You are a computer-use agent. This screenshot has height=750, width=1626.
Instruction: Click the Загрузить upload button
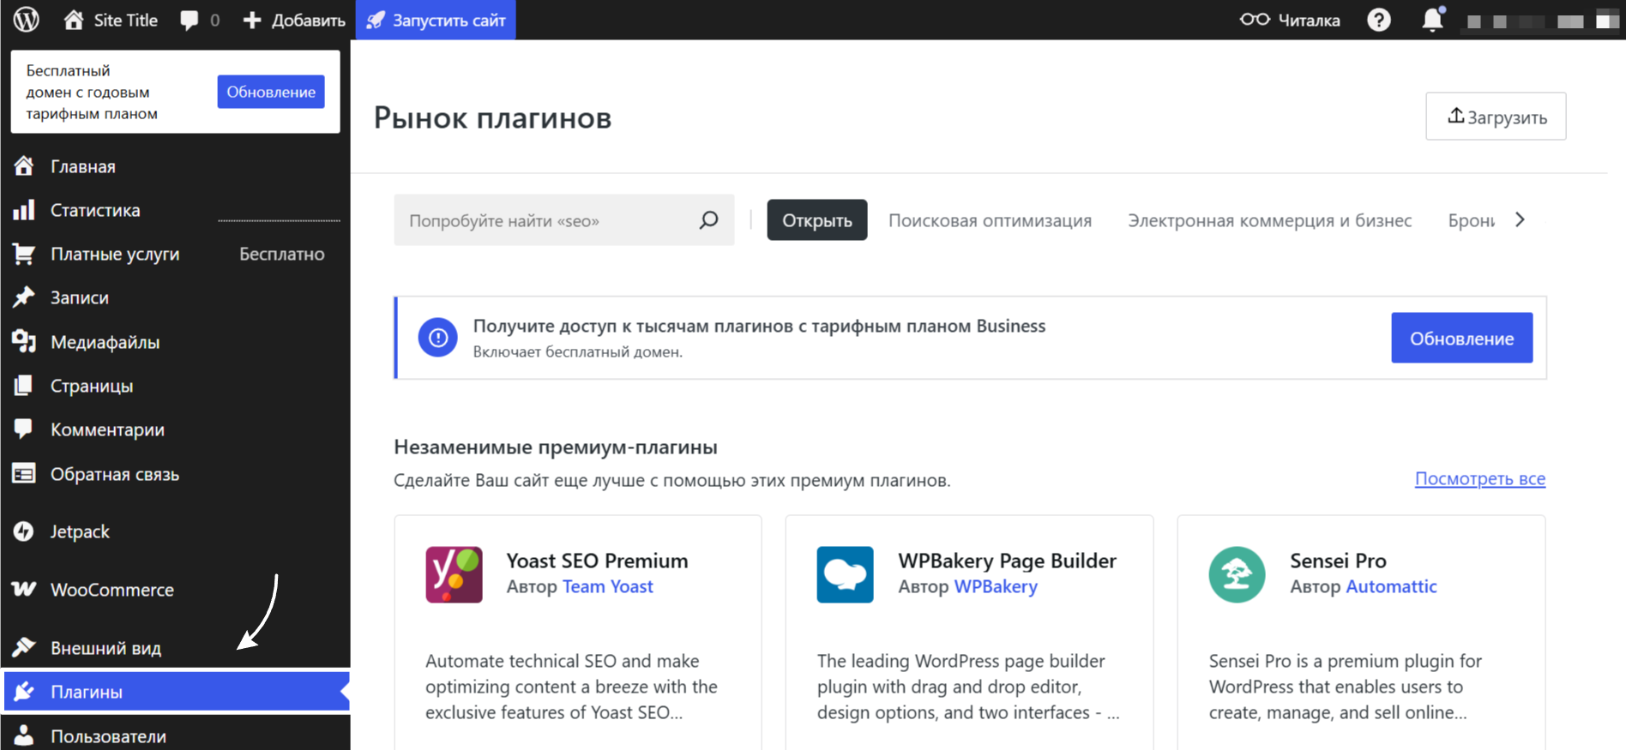tap(1496, 117)
